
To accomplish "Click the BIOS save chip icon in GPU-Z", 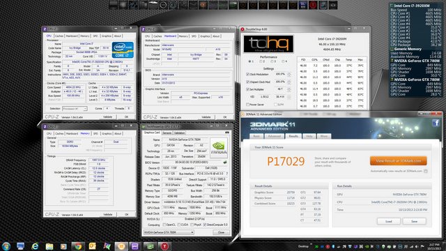I will tap(225, 162).
